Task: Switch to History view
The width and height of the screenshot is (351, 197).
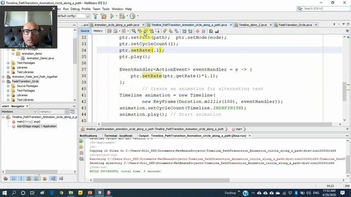Action: coord(98,31)
